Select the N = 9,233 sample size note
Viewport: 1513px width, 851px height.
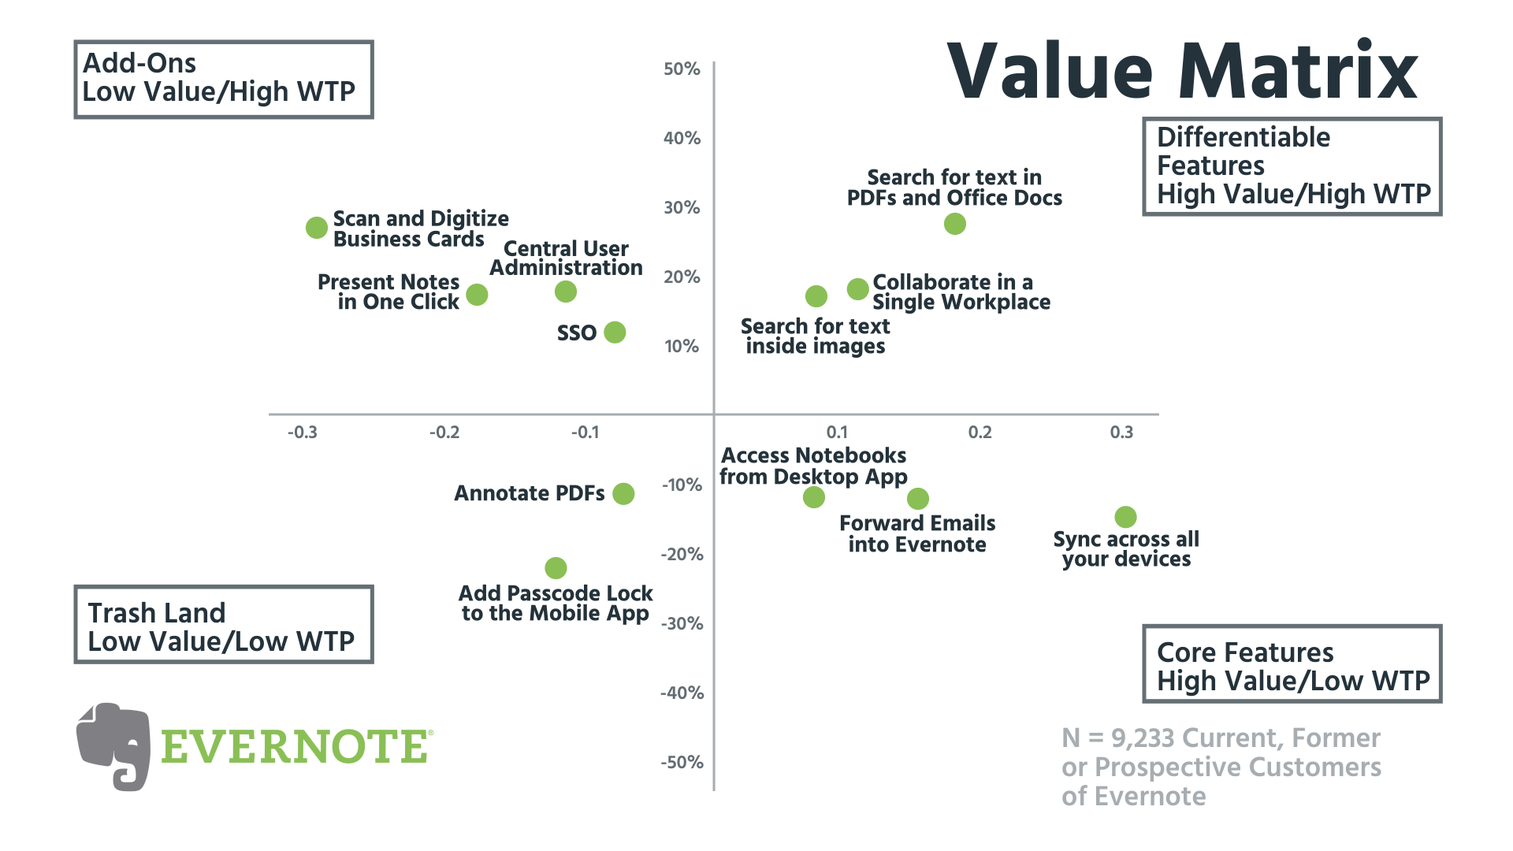click(1221, 767)
